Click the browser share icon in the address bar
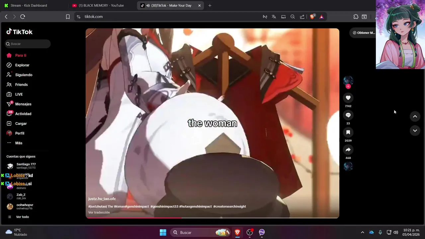This screenshot has width=425, height=239. pos(302,17)
